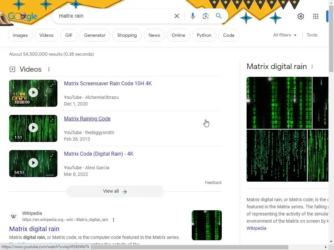
Task: Open Google Lens image search icon
Action: coord(205,16)
